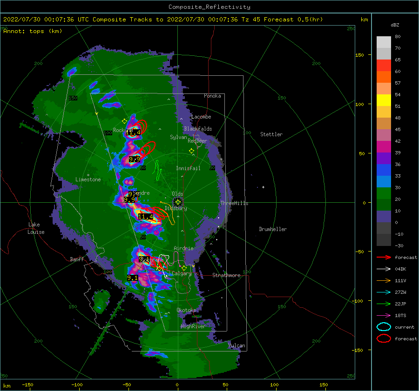
Task: Click the HighRiver city label
Action: click(193, 326)
